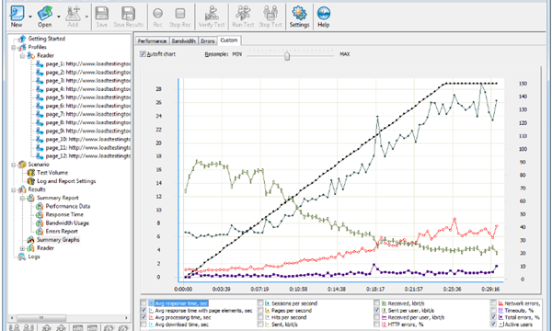The image size is (552, 331).
Task: Open Response Time report in the tree
Action: tap(64, 214)
